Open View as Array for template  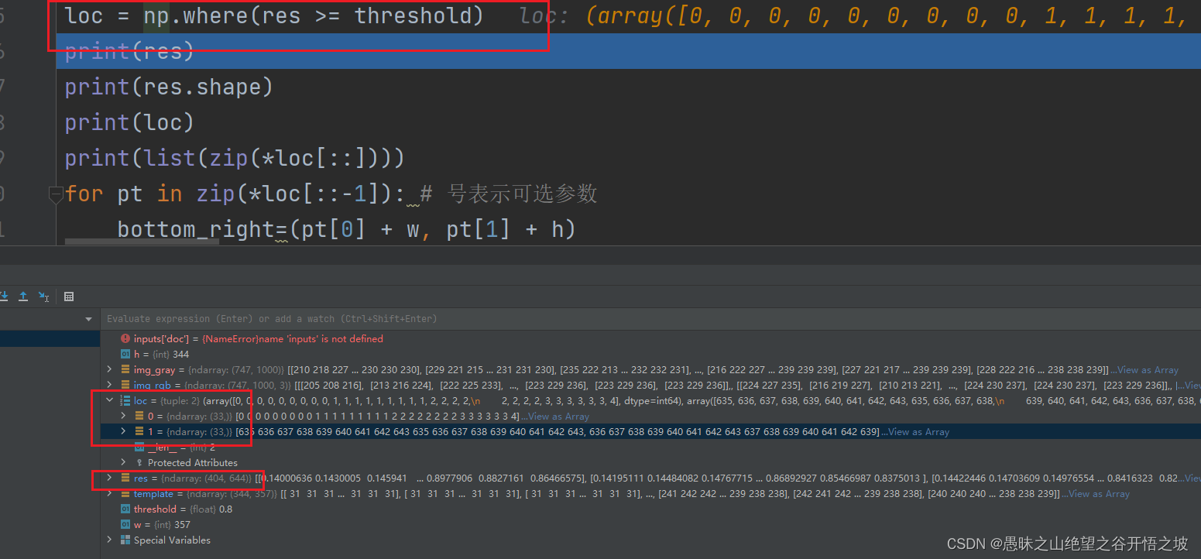1099,494
